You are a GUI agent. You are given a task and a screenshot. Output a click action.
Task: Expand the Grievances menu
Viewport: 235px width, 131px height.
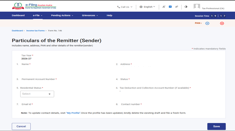(90, 15)
